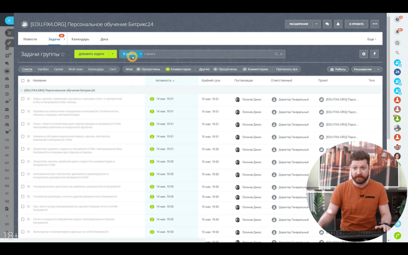
Task: Open the workgroups people icon in left sidebar
Action: [x=7, y=71]
